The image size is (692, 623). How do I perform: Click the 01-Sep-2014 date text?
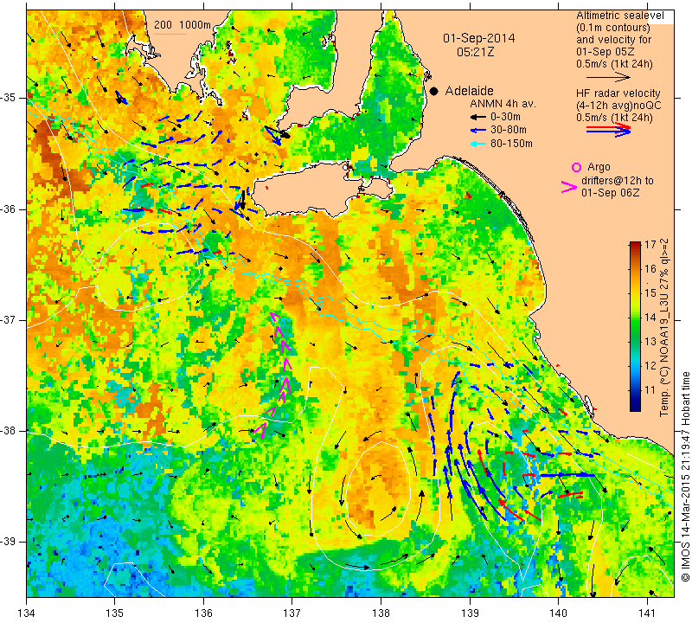[479, 38]
